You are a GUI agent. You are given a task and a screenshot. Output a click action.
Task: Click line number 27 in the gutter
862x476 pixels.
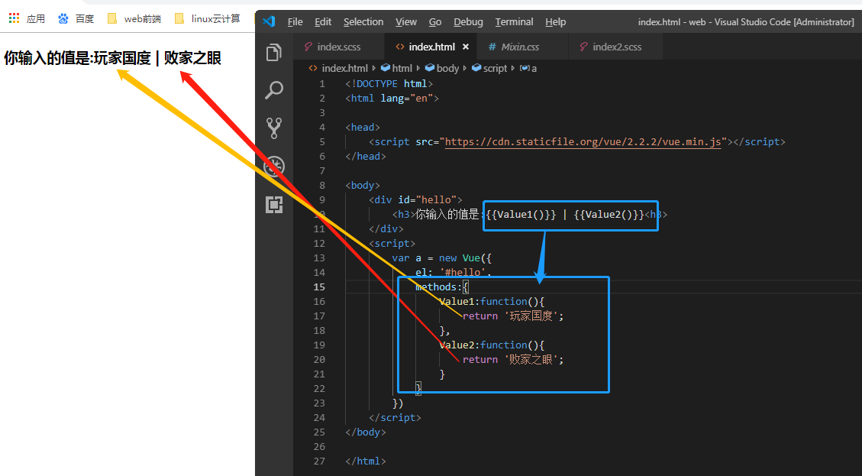coord(319,461)
